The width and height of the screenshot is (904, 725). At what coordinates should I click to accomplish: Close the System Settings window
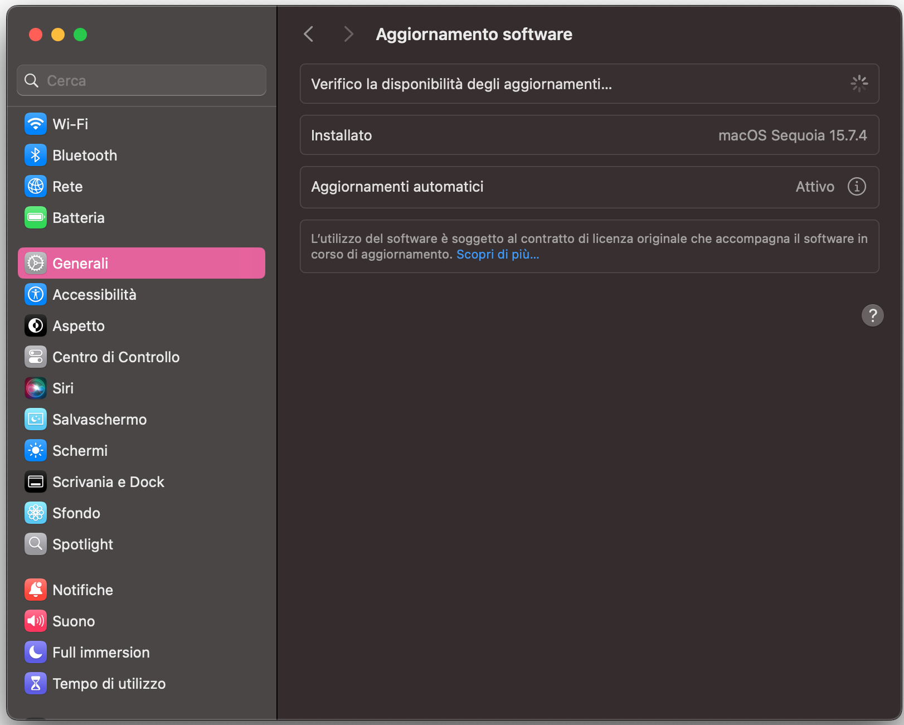(36, 35)
